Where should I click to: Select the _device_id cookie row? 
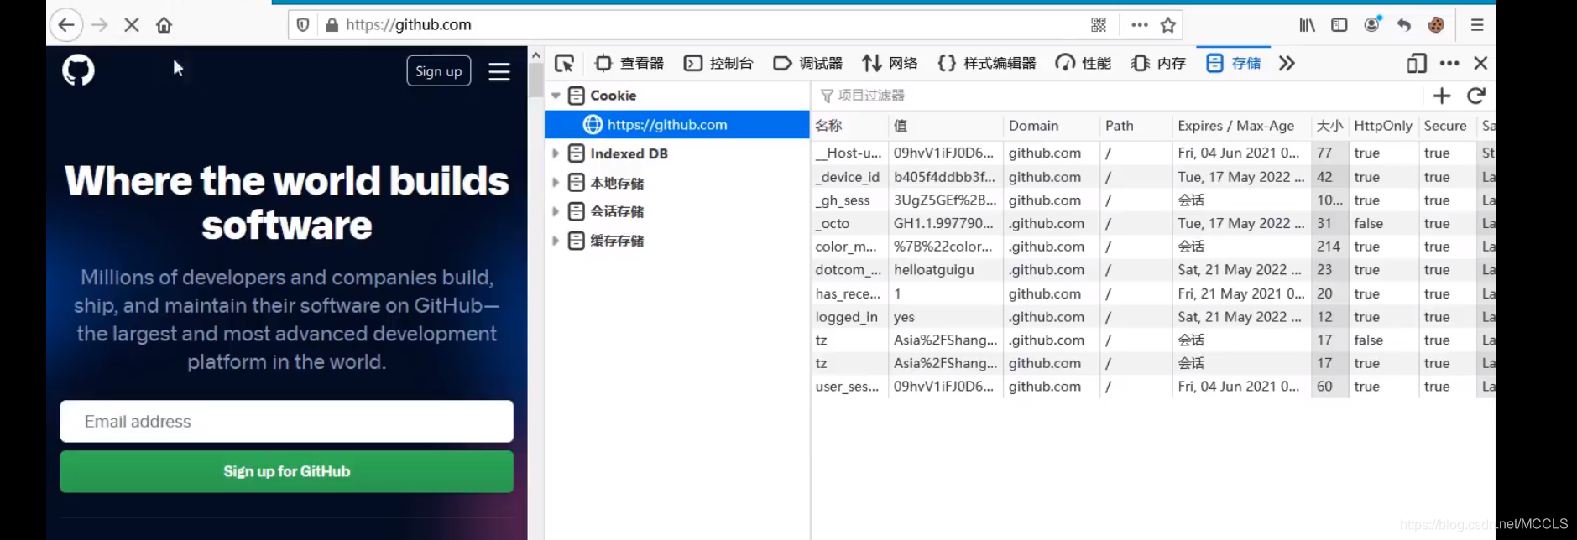point(1153,177)
